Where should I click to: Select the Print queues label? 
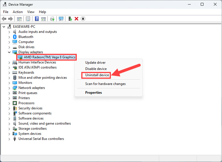(28, 93)
